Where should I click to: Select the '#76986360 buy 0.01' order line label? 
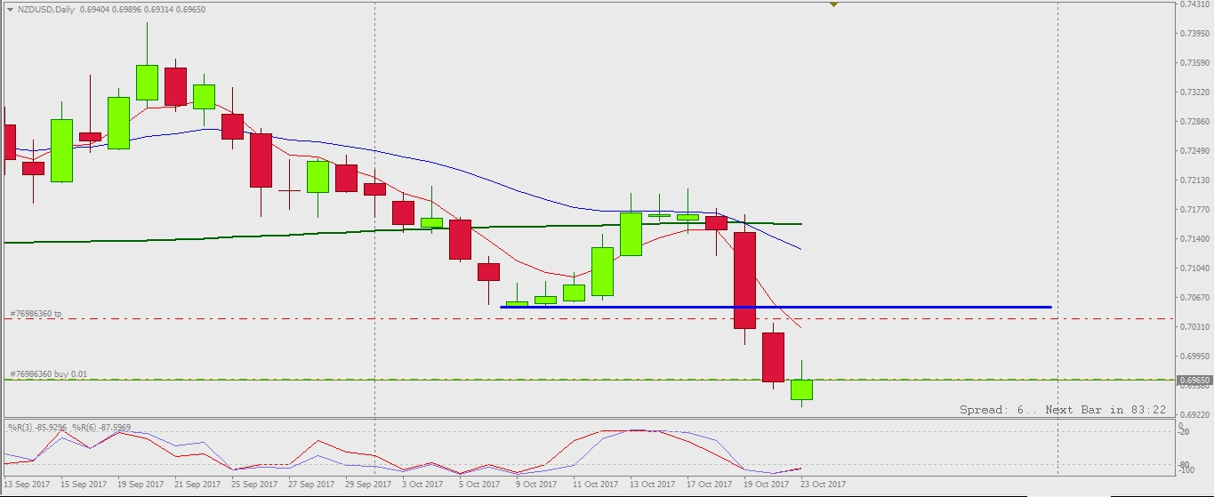49,374
